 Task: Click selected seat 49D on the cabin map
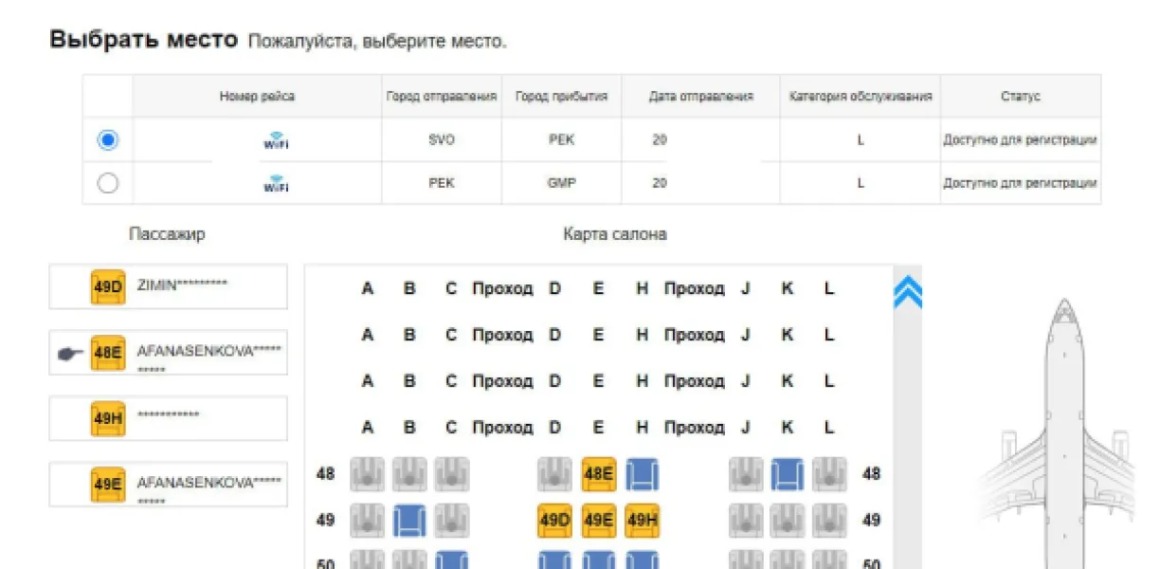(554, 520)
